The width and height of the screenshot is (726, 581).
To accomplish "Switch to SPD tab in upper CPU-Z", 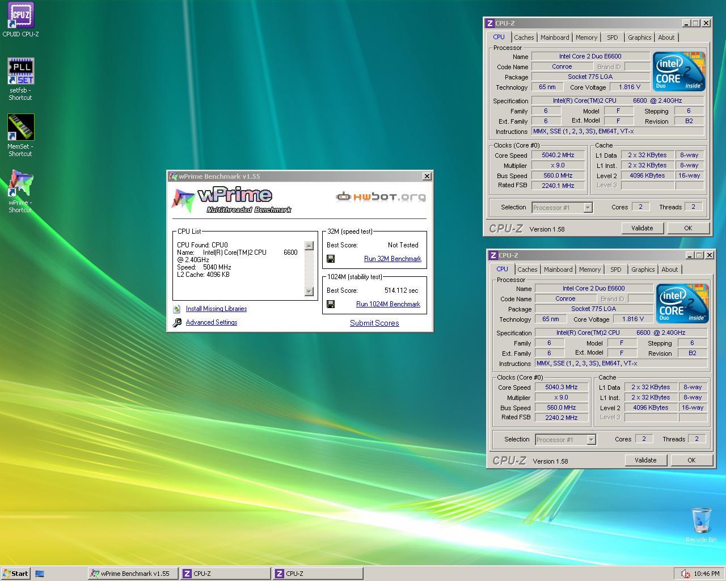I will coord(613,37).
